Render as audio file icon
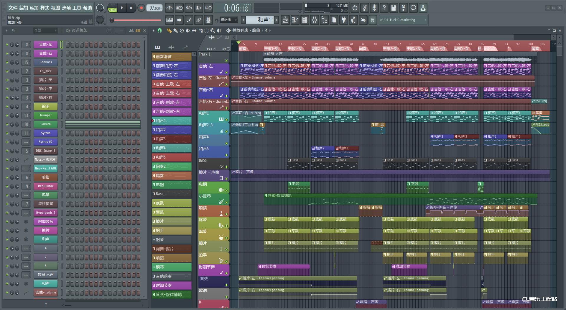566x310 pixels. 403,8
